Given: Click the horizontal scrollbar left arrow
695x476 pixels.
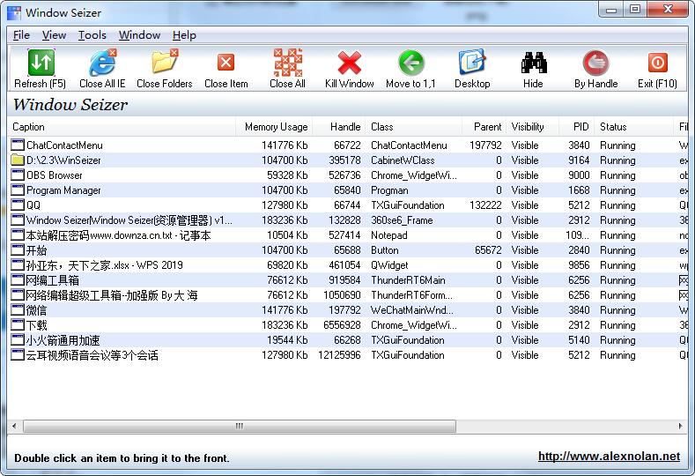Looking at the screenshot, I should click(x=14, y=426).
